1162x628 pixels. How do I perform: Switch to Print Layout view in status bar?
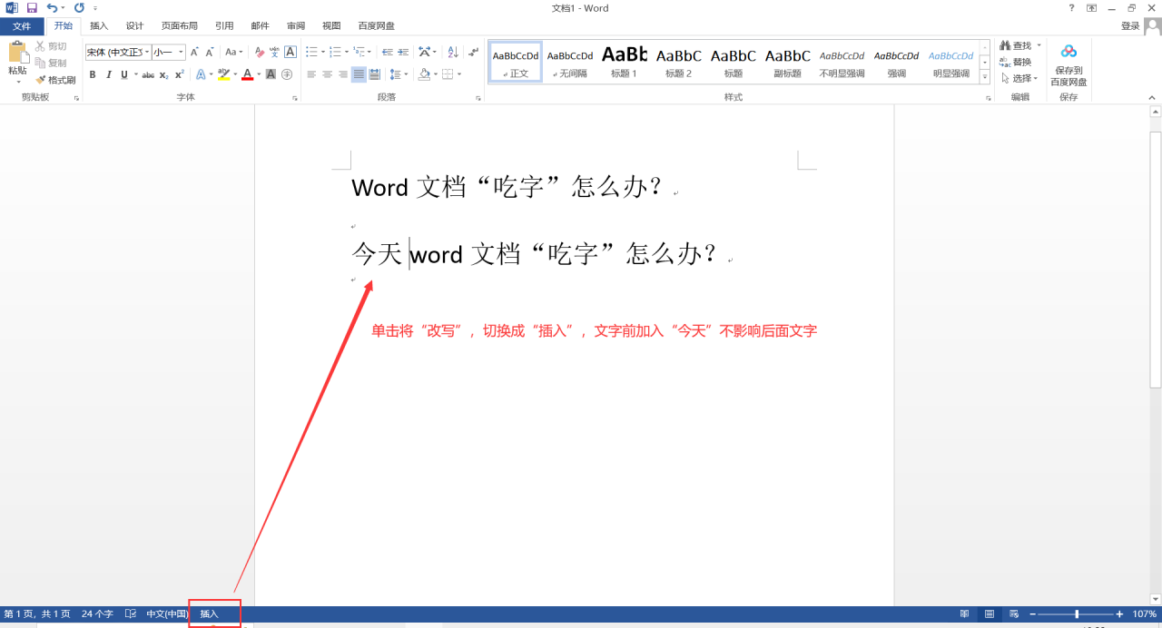989,614
